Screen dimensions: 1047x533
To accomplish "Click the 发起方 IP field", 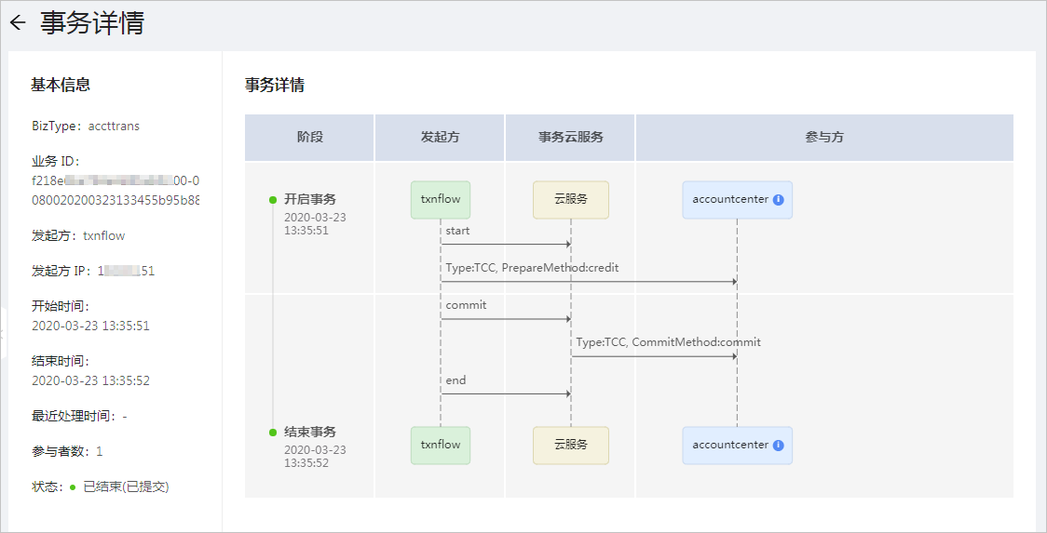I will [x=93, y=271].
